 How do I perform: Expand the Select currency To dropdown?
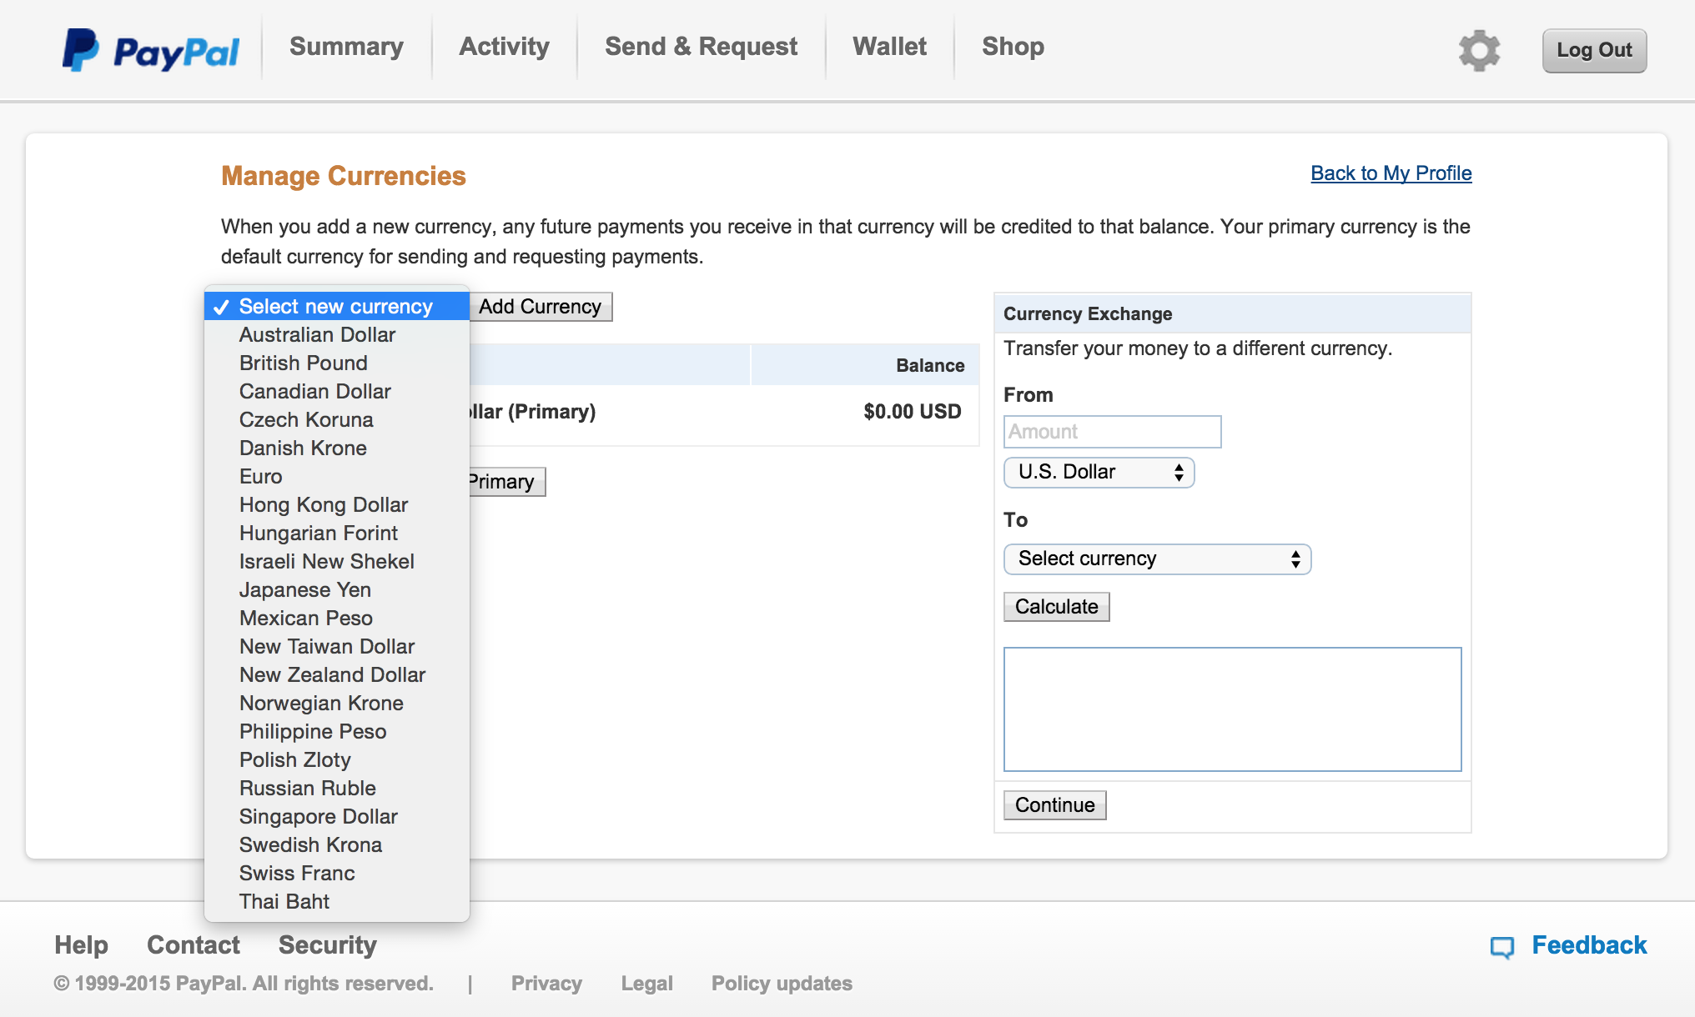coord(1157,559)
